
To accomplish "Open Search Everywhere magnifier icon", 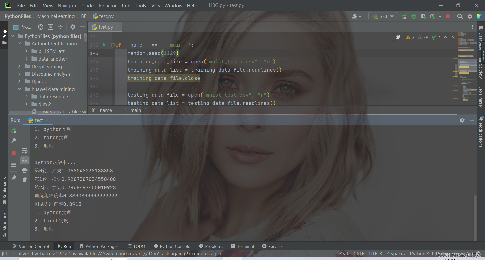I will 460,16.
